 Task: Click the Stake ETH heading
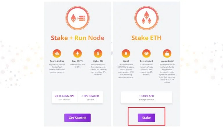pos(146,38)
